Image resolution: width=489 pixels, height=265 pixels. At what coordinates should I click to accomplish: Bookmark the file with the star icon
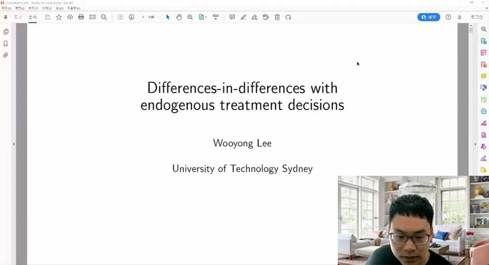(x=59, y=17)
